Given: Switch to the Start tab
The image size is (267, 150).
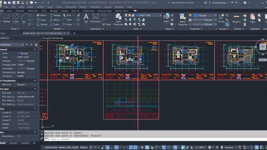Looking at the screenshot, I should (x=3, y=33).
